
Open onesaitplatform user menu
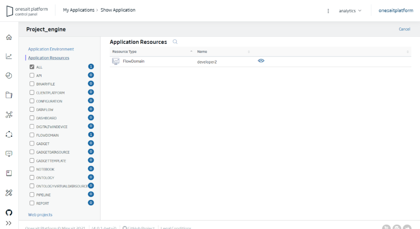pos(396,10)
